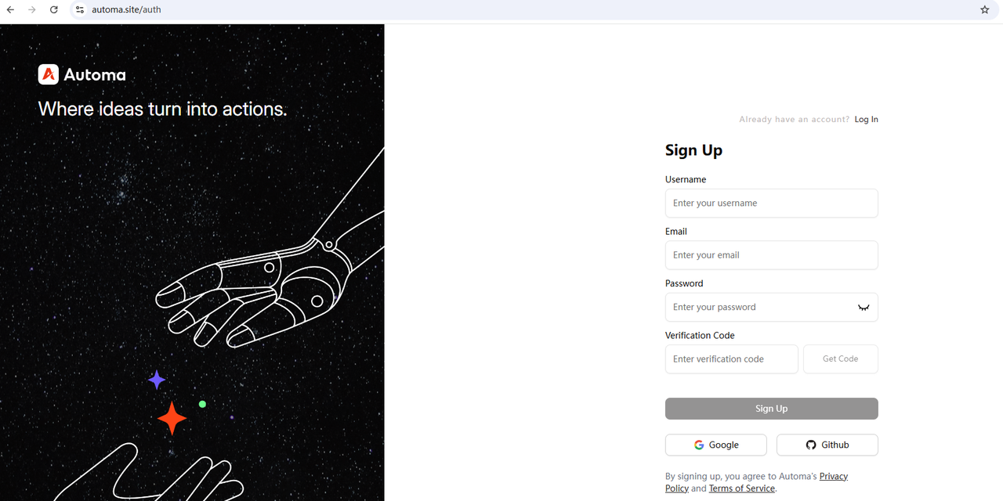Screen dimensions: 1003x501
Task: Open the Log In link
Action: 866,119
